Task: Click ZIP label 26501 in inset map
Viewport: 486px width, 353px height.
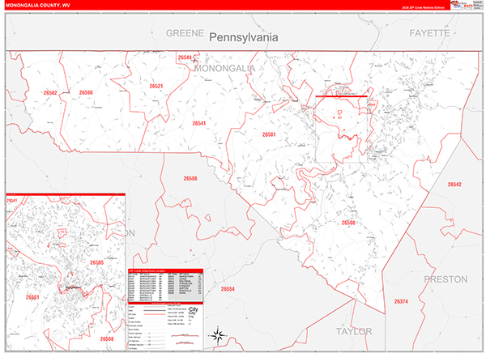Action: 32,297
